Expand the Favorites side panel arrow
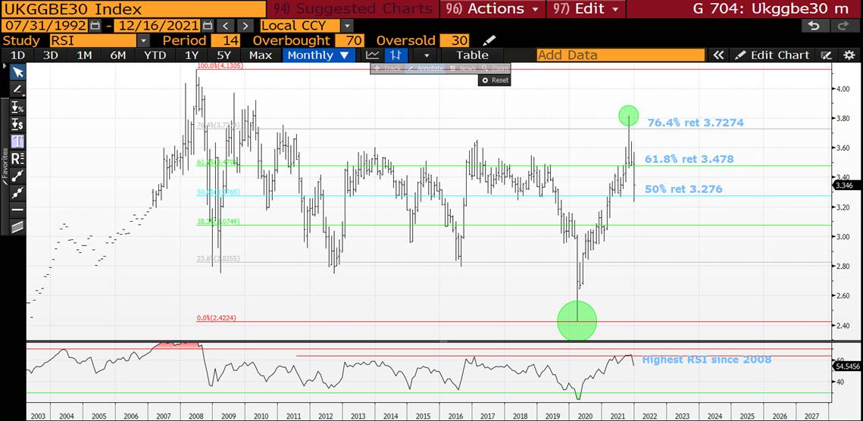The image size is (863, 421). (x=5, y=67)
